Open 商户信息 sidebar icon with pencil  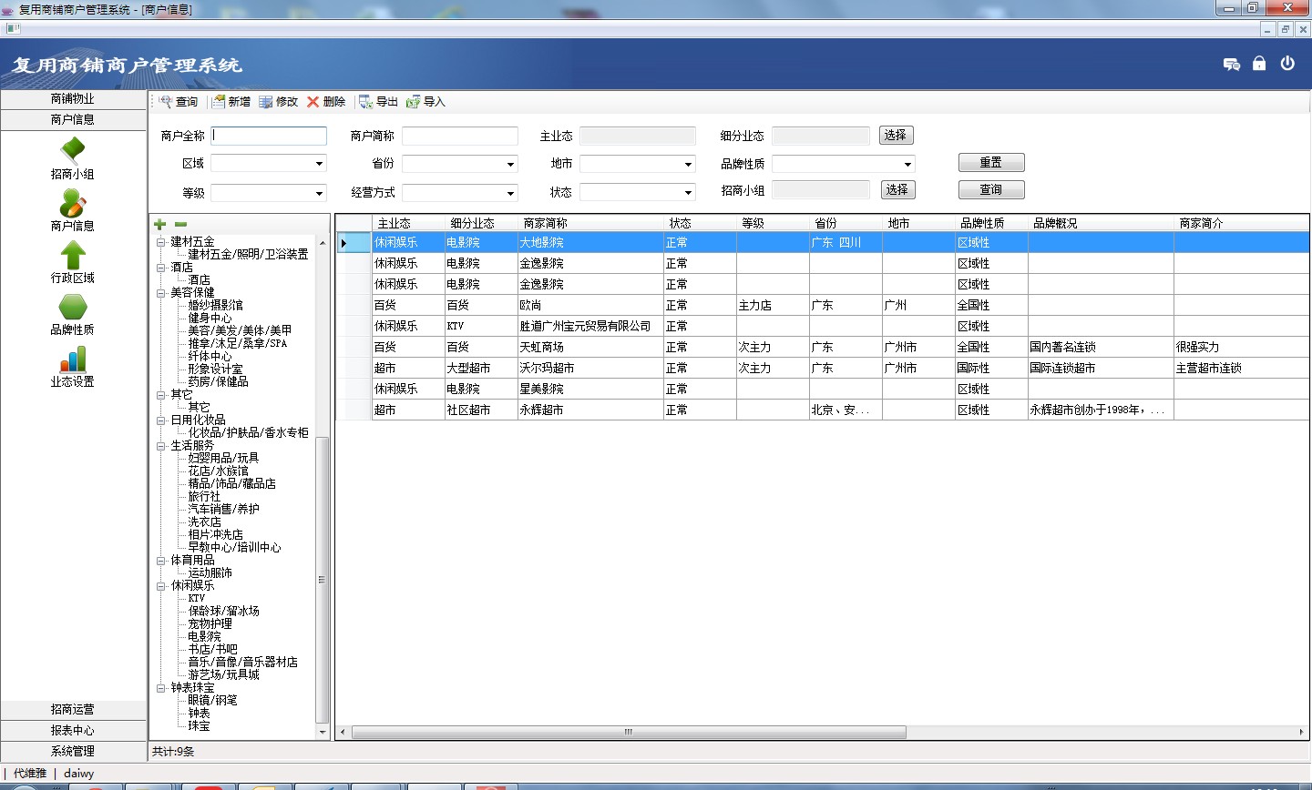(x=73, y=203)
